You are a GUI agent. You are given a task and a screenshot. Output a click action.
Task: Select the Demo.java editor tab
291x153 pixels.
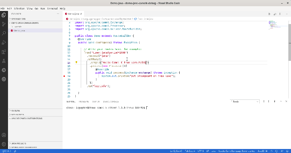(73, 14)
